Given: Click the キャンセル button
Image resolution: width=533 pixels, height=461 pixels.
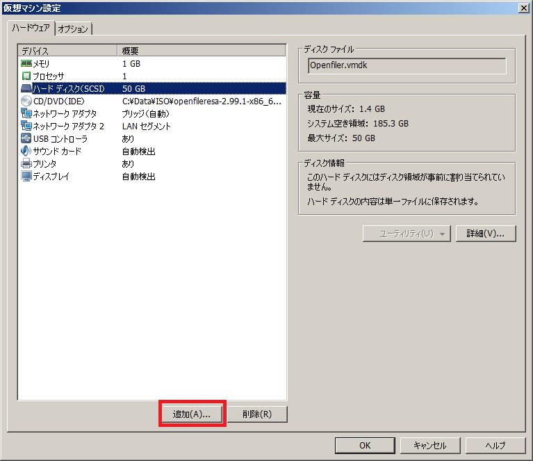Looking at the screenshot, I should (430, 445).
